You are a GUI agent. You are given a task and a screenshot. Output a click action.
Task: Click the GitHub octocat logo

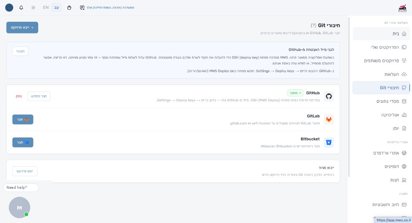point(329,96)
